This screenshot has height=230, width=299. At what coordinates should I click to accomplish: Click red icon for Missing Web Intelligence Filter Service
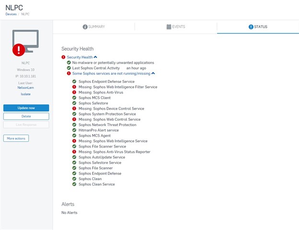[74, 87]
